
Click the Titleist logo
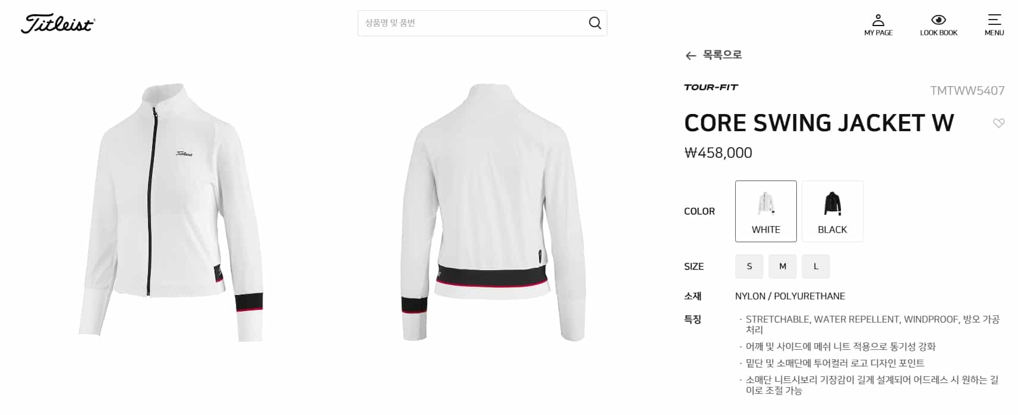pos(58,24)
